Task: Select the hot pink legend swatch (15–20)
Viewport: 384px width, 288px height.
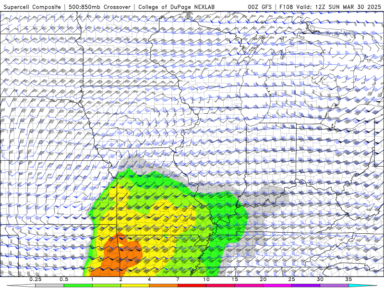Action: 249,286
